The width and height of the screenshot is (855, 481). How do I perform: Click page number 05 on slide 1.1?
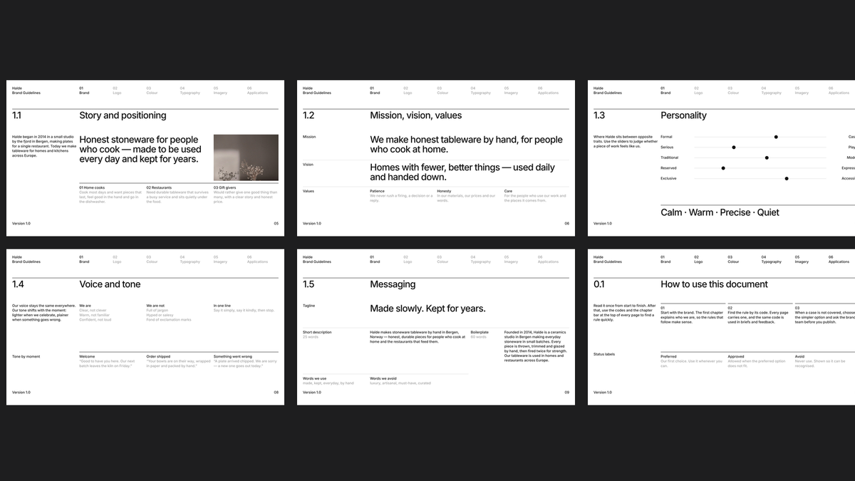[276, 224]
